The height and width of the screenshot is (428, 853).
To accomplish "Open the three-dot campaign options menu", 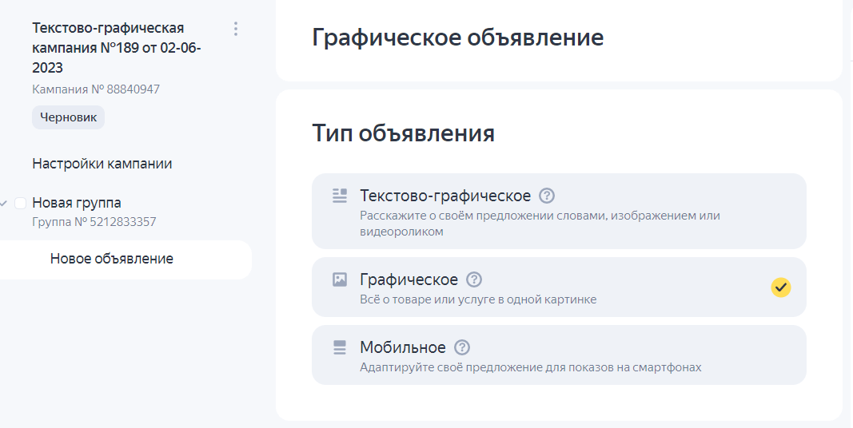I will [236, 29].
